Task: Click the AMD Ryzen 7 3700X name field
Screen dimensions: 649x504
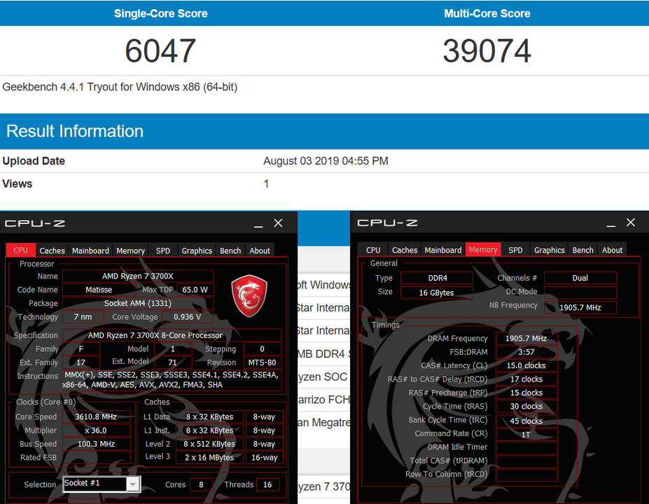Action: coord(138,276)
